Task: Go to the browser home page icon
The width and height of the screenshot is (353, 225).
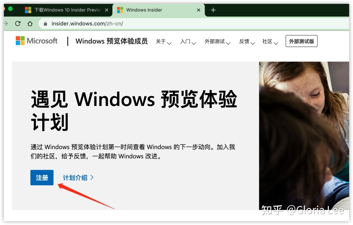Action: click(30, 24)
